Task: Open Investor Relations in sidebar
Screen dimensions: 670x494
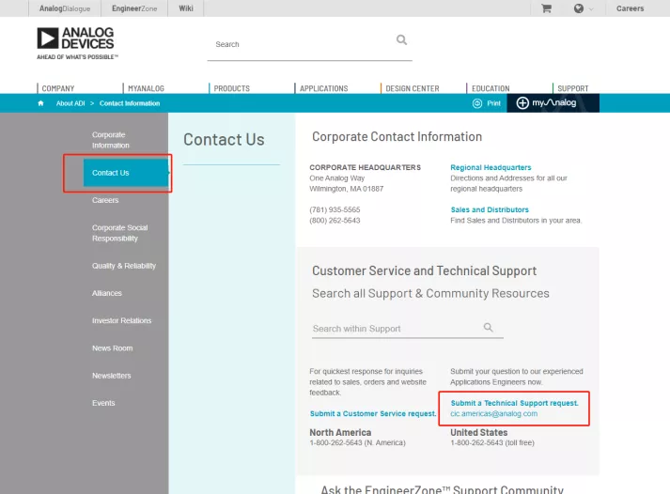Action: click(122, 320)
